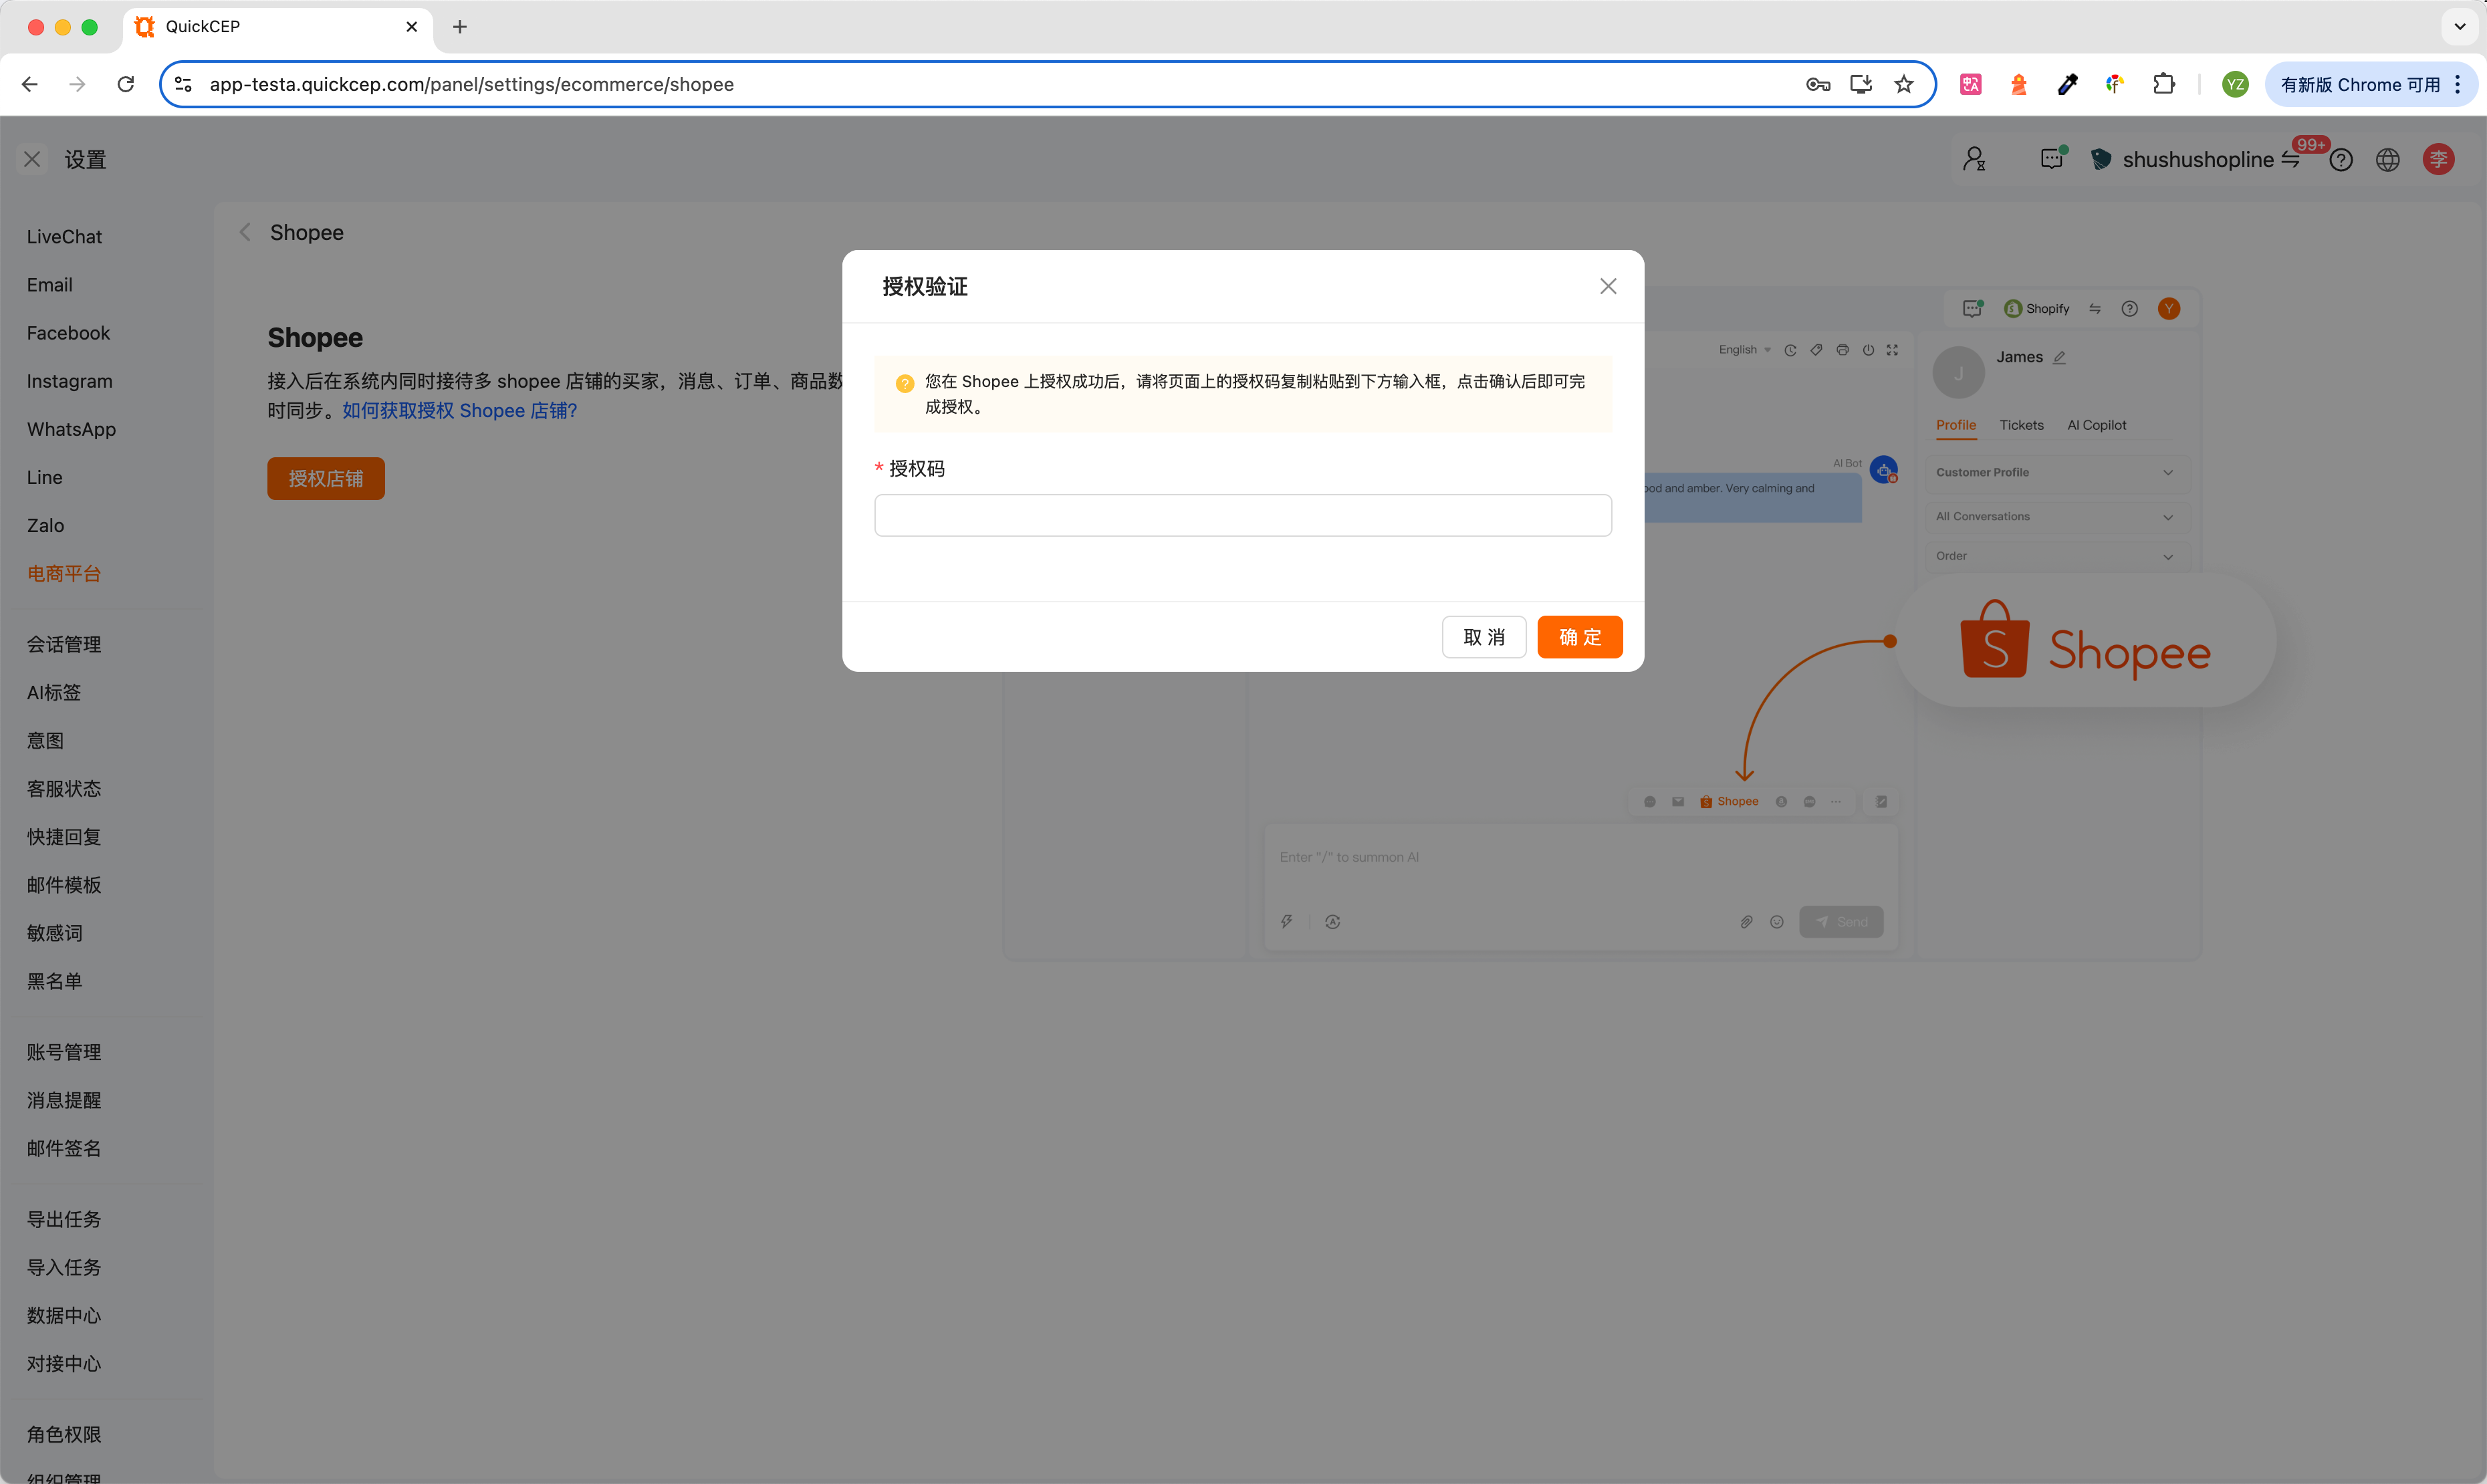Close settings with the X icon
The height and width of the screenshot is (1484, 2487).
(32, 159)
